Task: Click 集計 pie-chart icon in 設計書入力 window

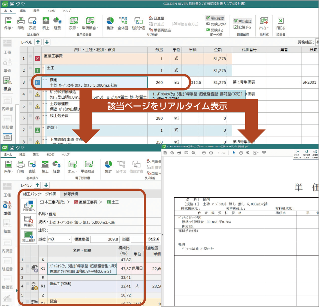Action: click(110, 23)
